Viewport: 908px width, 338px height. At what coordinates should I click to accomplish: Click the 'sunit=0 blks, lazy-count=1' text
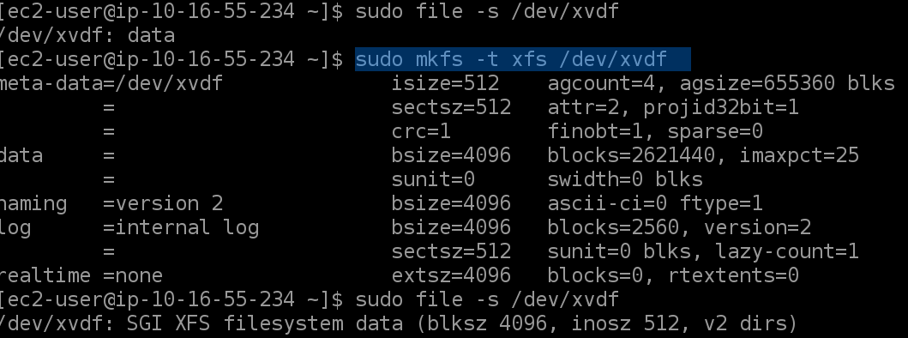click(x=703, y=251)
